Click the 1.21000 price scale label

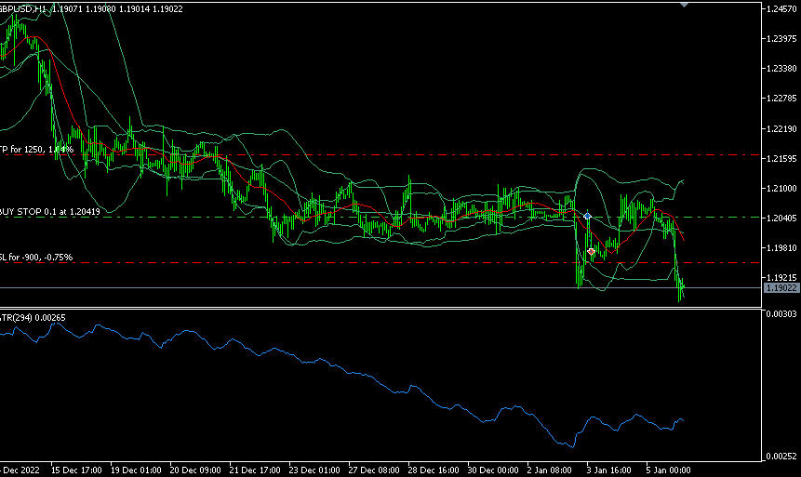[781, 189]
